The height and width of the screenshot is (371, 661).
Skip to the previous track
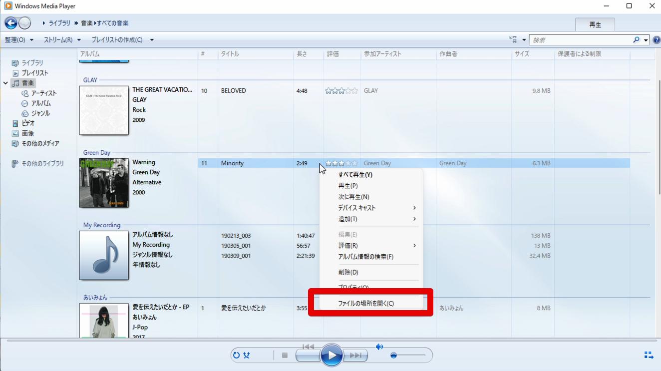[308, 355]
